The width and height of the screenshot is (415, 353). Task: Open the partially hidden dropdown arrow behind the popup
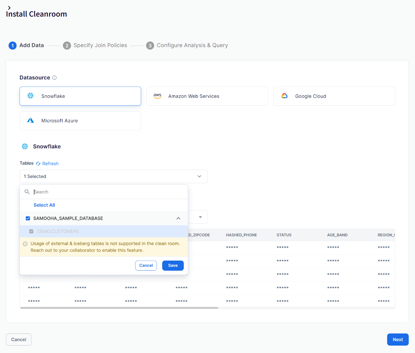point(200,217)
